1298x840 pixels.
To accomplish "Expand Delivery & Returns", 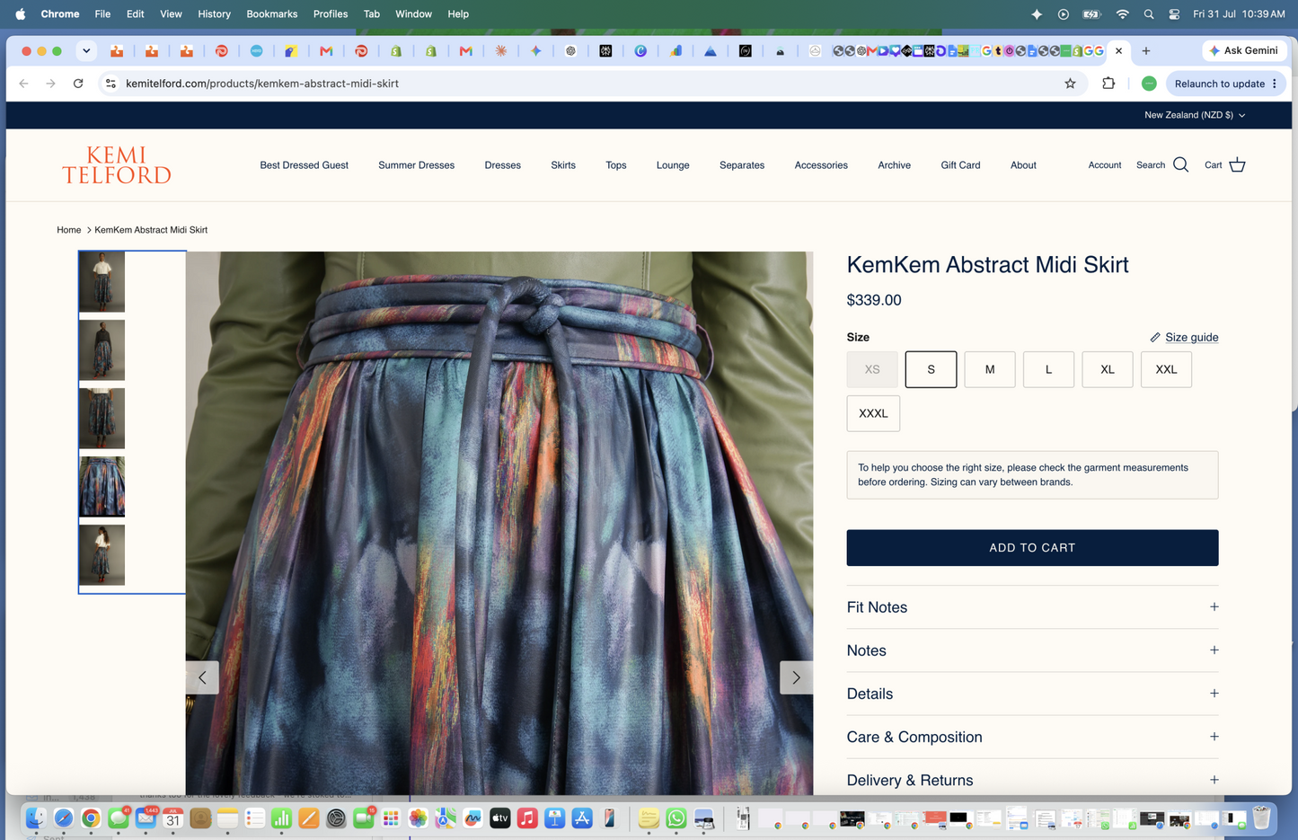I will click(x=1032, y=780).
